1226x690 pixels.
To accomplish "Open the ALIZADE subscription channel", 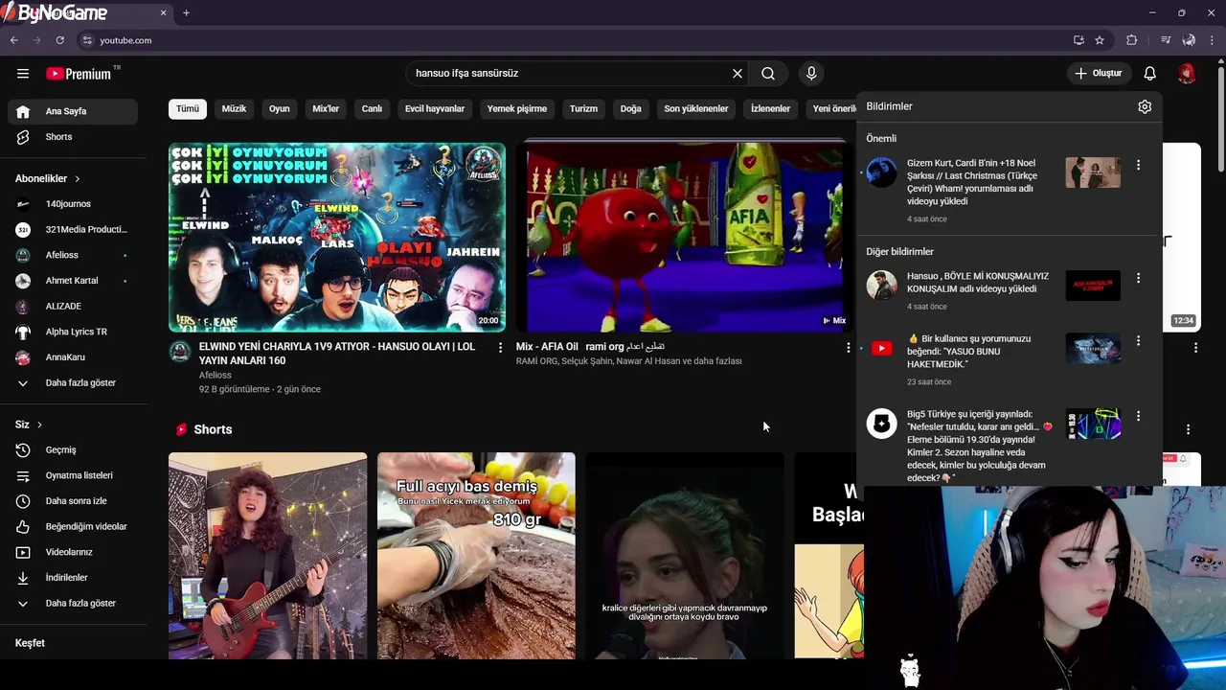I will (73, 307).
